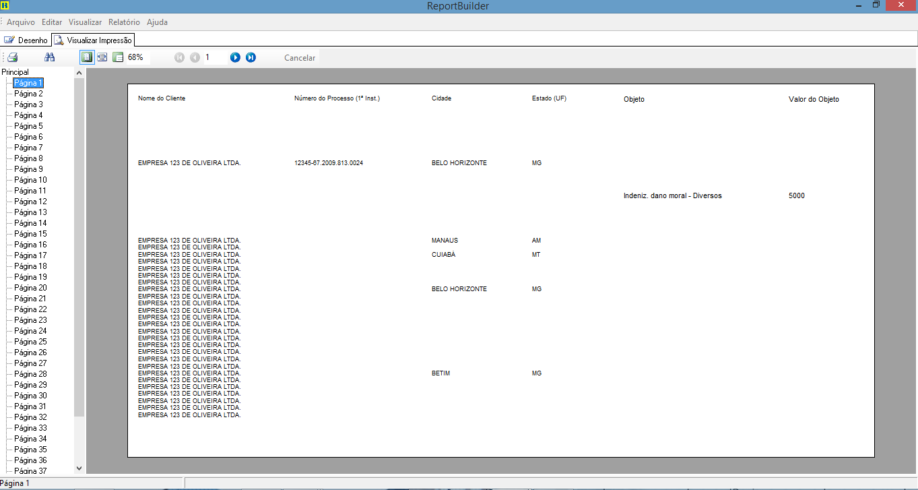The width and height of the screenshot is (918, 490).
Task: Click the value 5000 in the report
Action: click(797, 196)
